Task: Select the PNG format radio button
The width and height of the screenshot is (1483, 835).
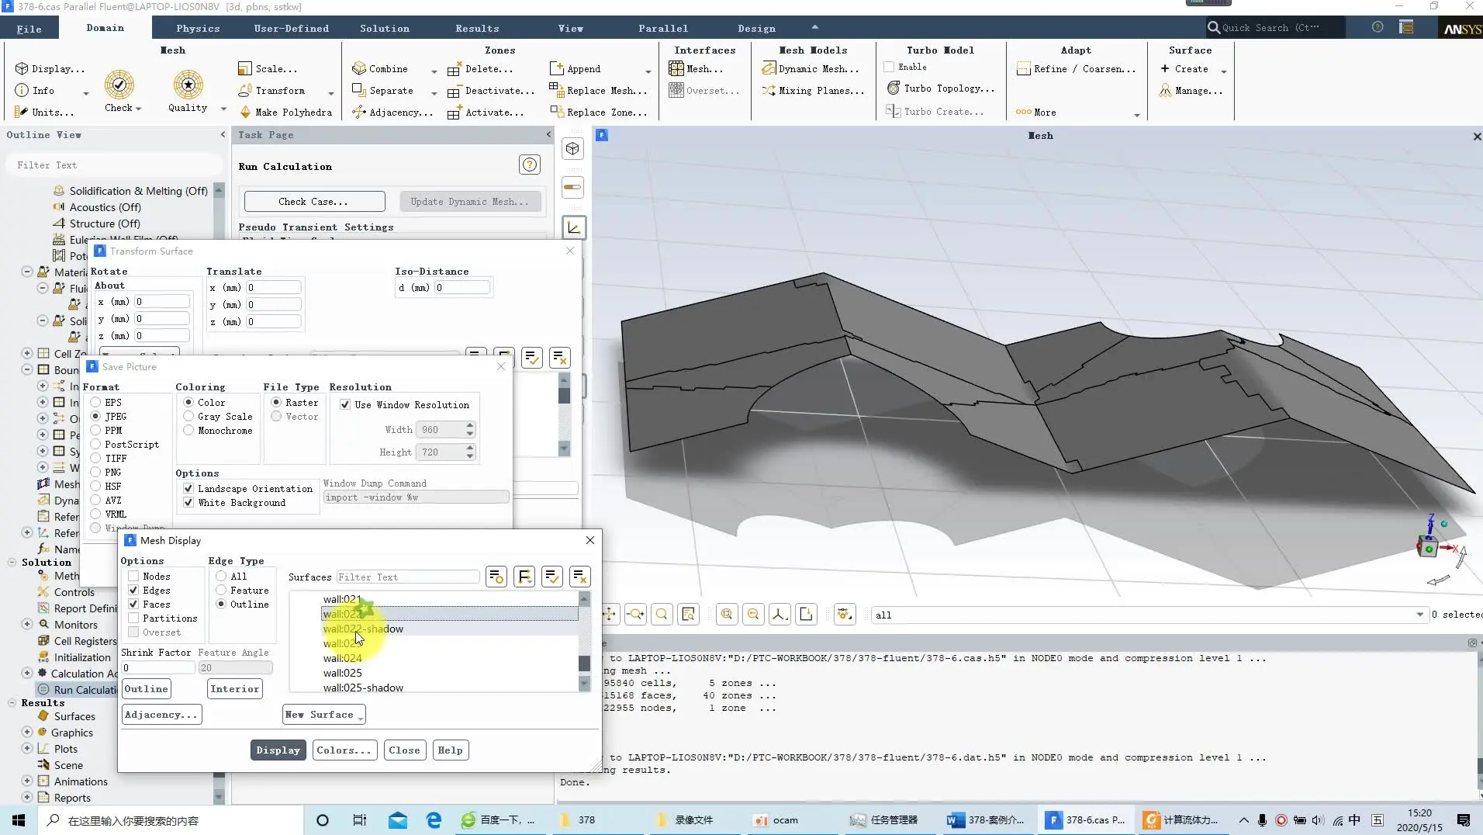Action: click(95, 473)
